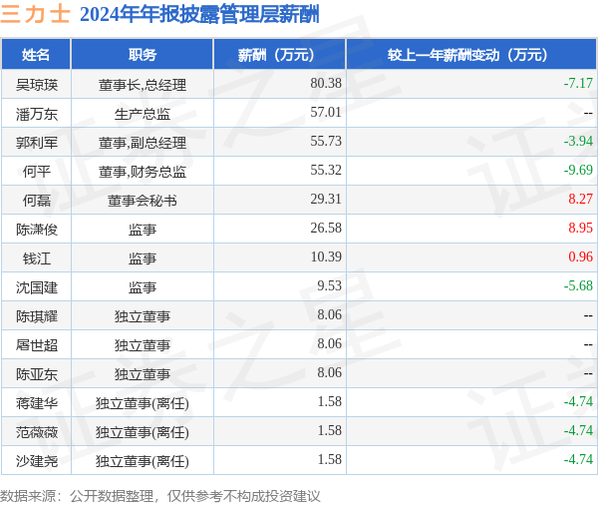
Task: Click the name 钱江
Action: click(37, 258)
